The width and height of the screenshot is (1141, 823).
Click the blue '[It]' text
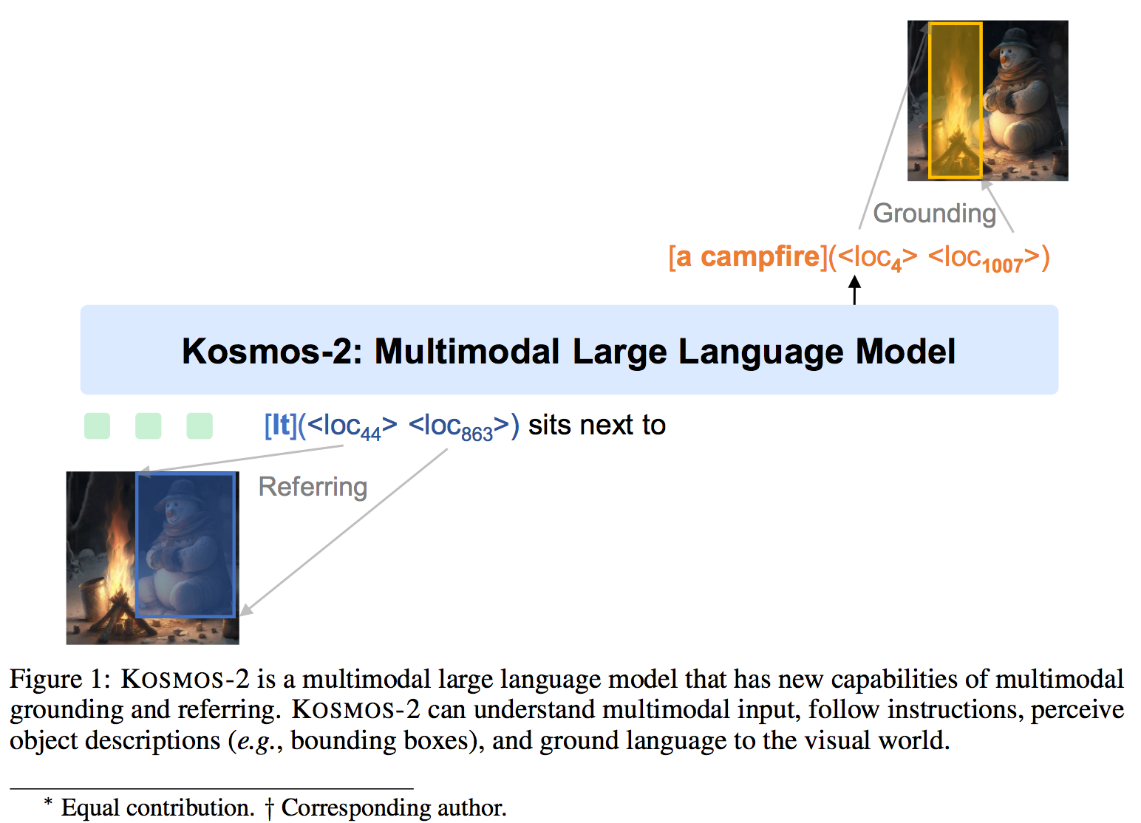pos(281,426)
